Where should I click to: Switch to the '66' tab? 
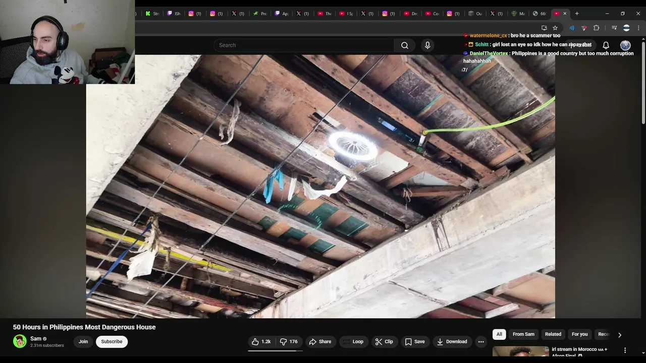[540, 14]
